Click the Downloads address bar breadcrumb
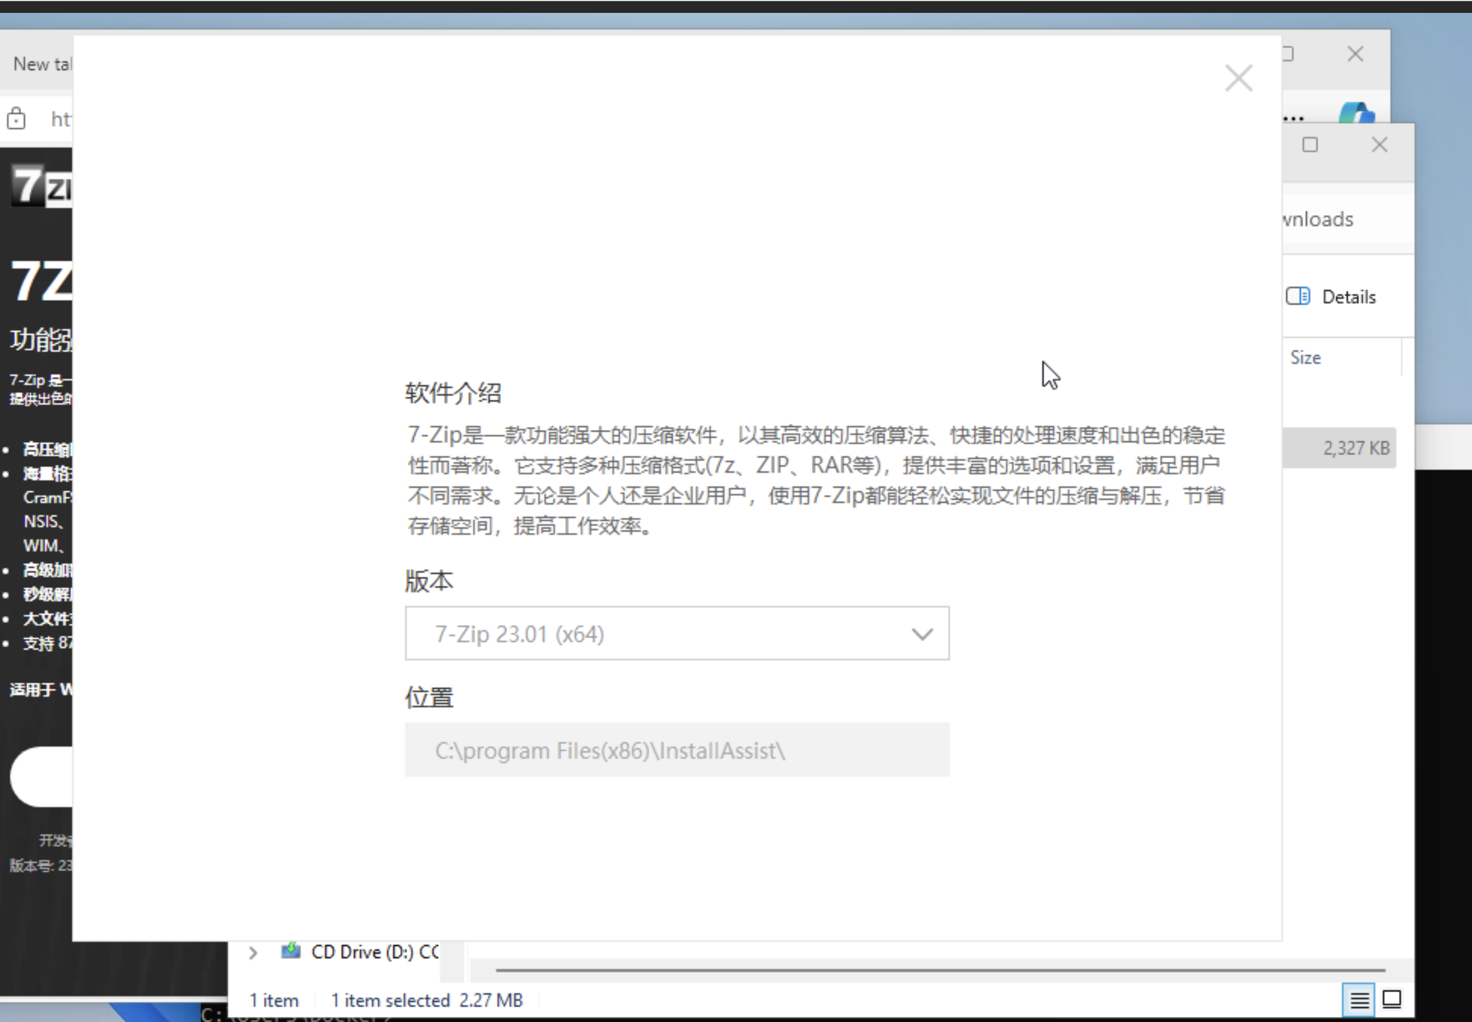 pos(1320,220)
